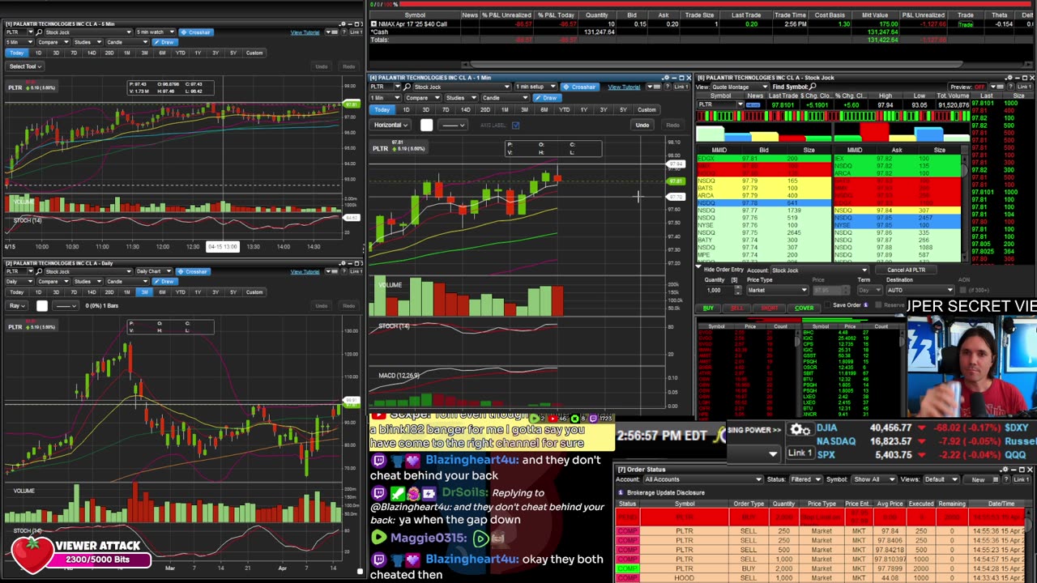This screenshot has height=583, width=1037.
Task: Click the YouTube play icon beside Maggie0315
Action: [378, 538]
